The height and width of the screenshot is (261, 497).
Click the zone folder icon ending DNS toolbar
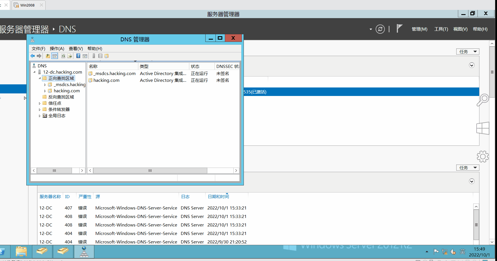point(106,56)
